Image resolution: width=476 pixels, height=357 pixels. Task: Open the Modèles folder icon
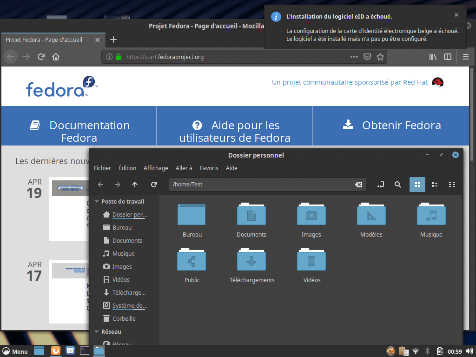(x=371, y=215)
